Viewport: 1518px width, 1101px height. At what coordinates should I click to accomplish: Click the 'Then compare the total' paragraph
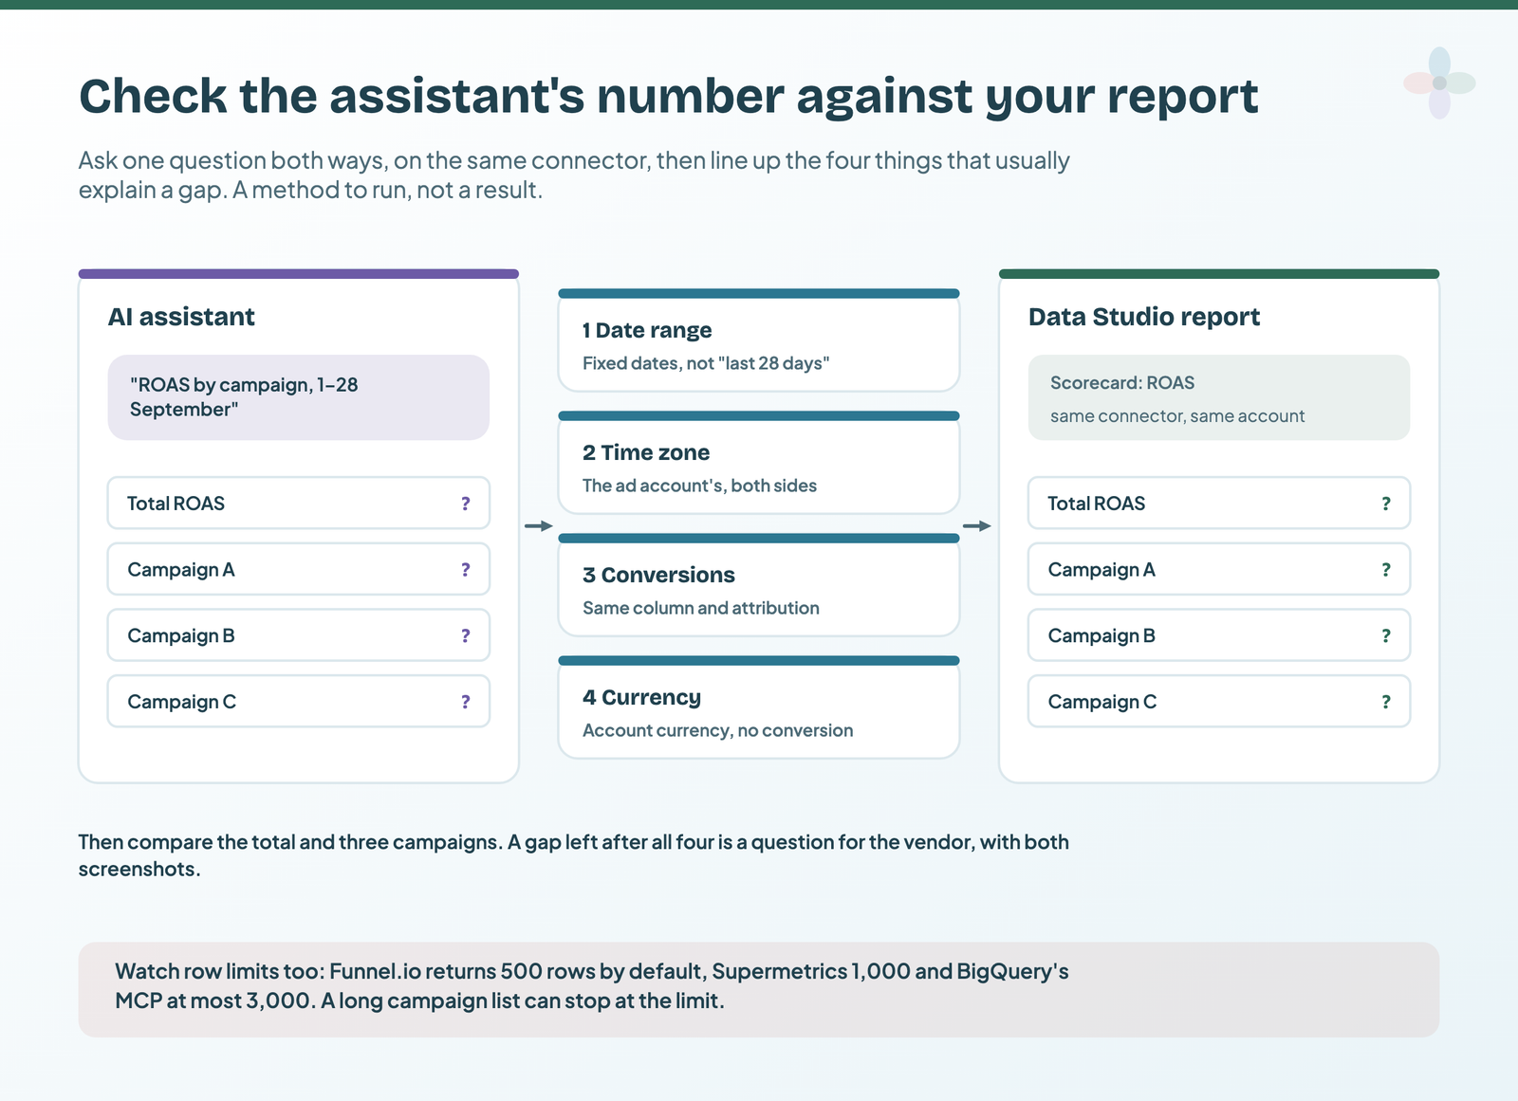pyautogui.click(x=574, y=855)
